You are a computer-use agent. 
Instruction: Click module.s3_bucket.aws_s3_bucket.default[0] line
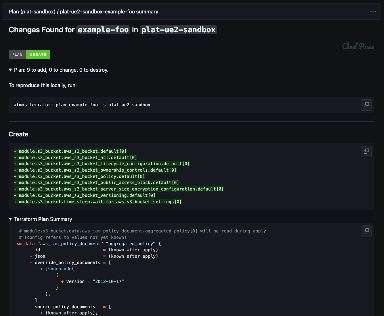[70, 151]
